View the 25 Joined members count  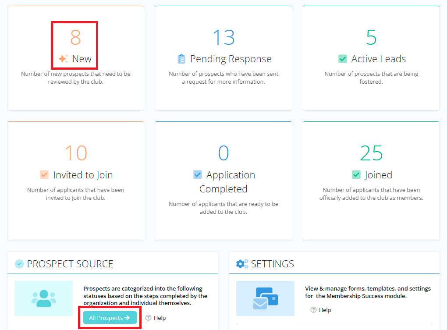[x=371, y=153]
